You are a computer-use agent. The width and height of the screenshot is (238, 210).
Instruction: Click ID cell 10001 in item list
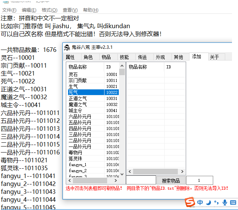point(112,74)
